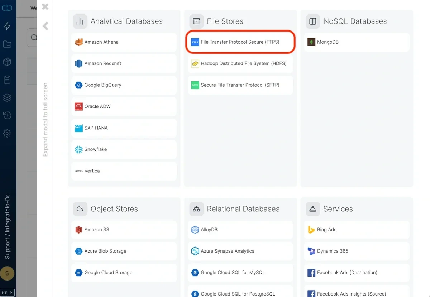Open the user avatar S
The image size is (430, 297).
click(x=7, y=273)
